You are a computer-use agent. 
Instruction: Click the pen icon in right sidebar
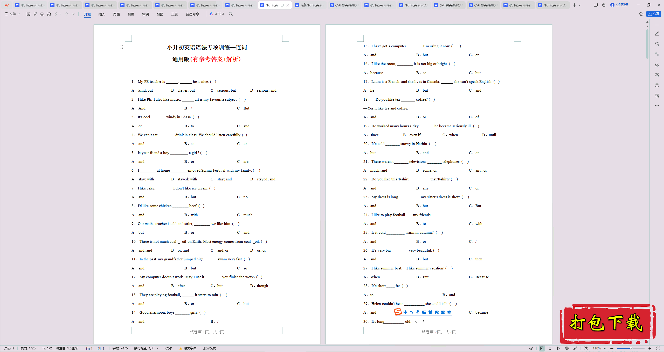tap(657, 34)
